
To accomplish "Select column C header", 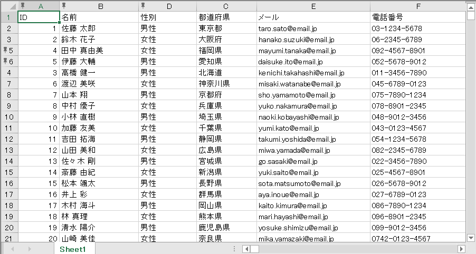I will click(x=225, y=6).
